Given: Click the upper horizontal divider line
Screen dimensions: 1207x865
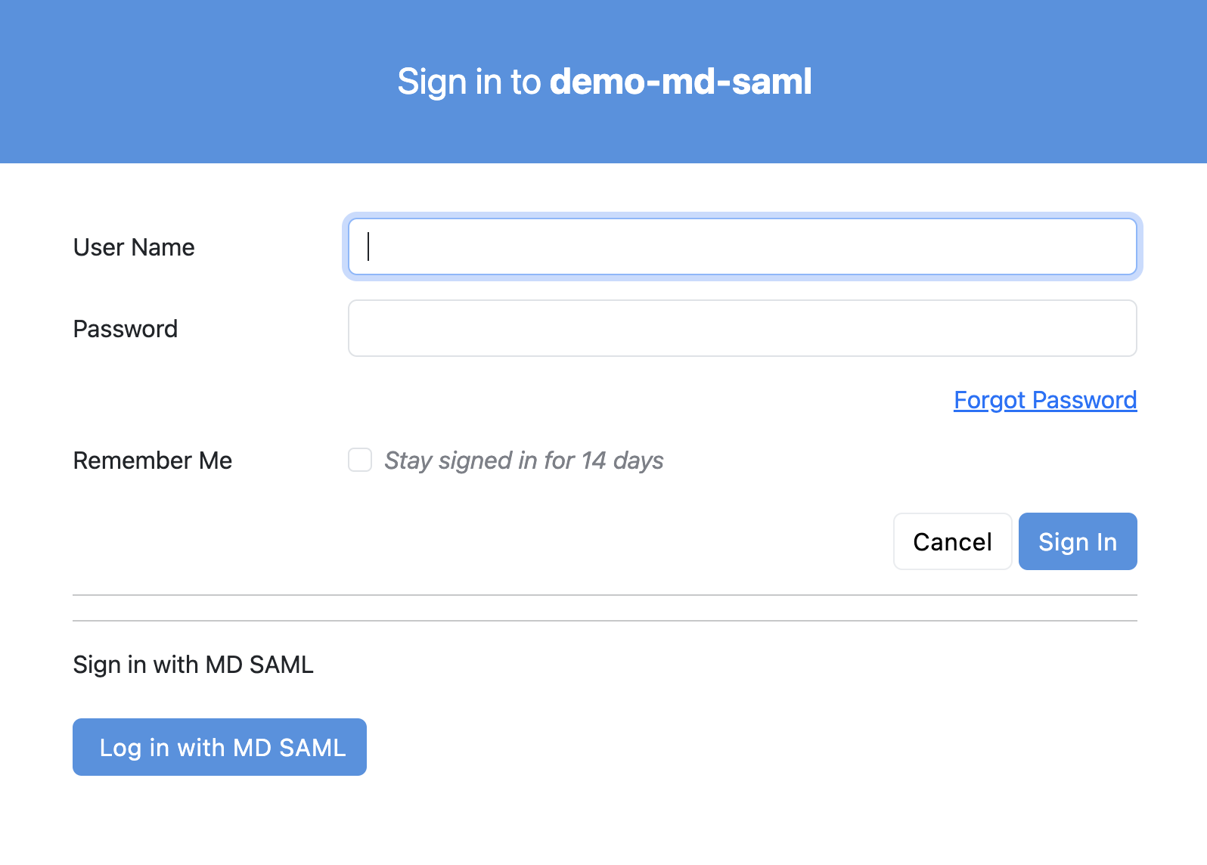Looking at the screenshot, I should point(605,595).
